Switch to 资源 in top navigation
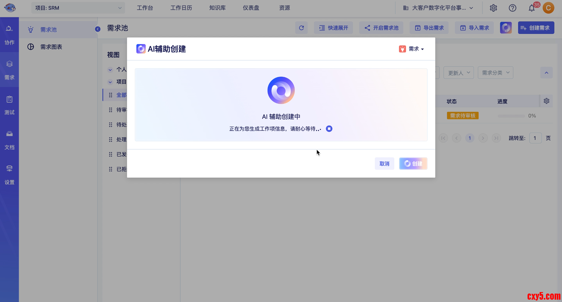Image resolution: width=562 pixels, height=302 pixels. click(x=285, y=8)
